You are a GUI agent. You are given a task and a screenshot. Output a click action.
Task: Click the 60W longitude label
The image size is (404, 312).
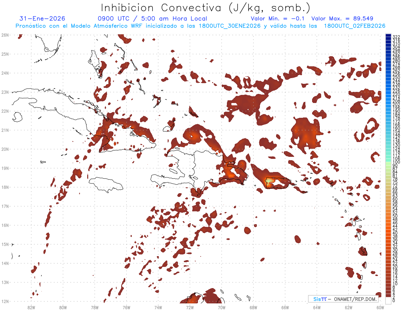pos(380,307)
